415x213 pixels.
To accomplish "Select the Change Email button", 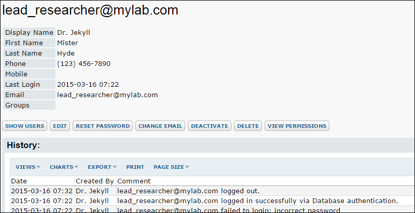I will click(x=160, y=126).
